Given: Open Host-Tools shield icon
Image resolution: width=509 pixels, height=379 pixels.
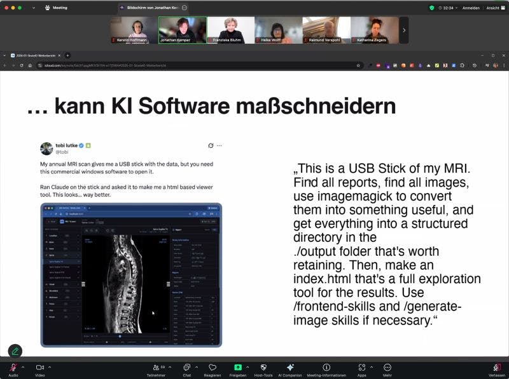Looking at the screenshot, I should tap(263, 368).
